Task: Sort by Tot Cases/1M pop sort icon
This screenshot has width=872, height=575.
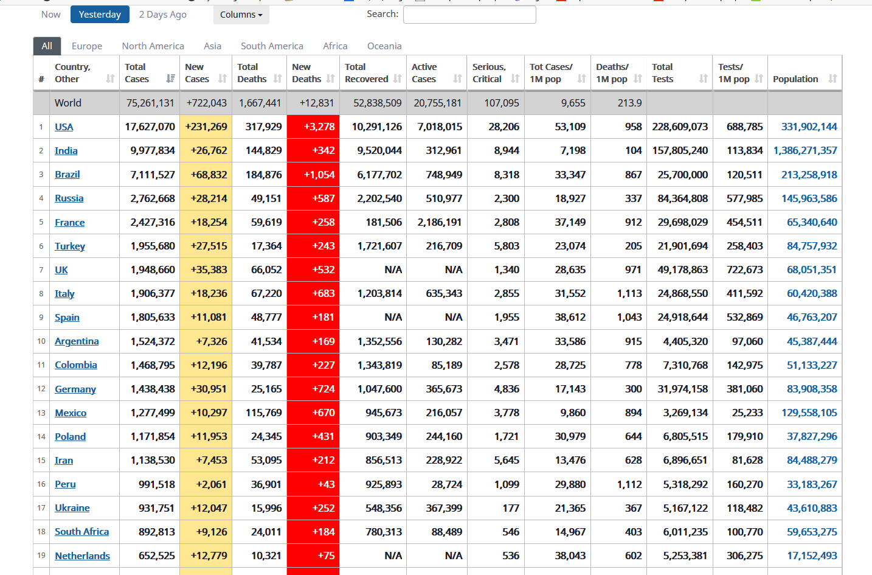Action: pos(581,78)
